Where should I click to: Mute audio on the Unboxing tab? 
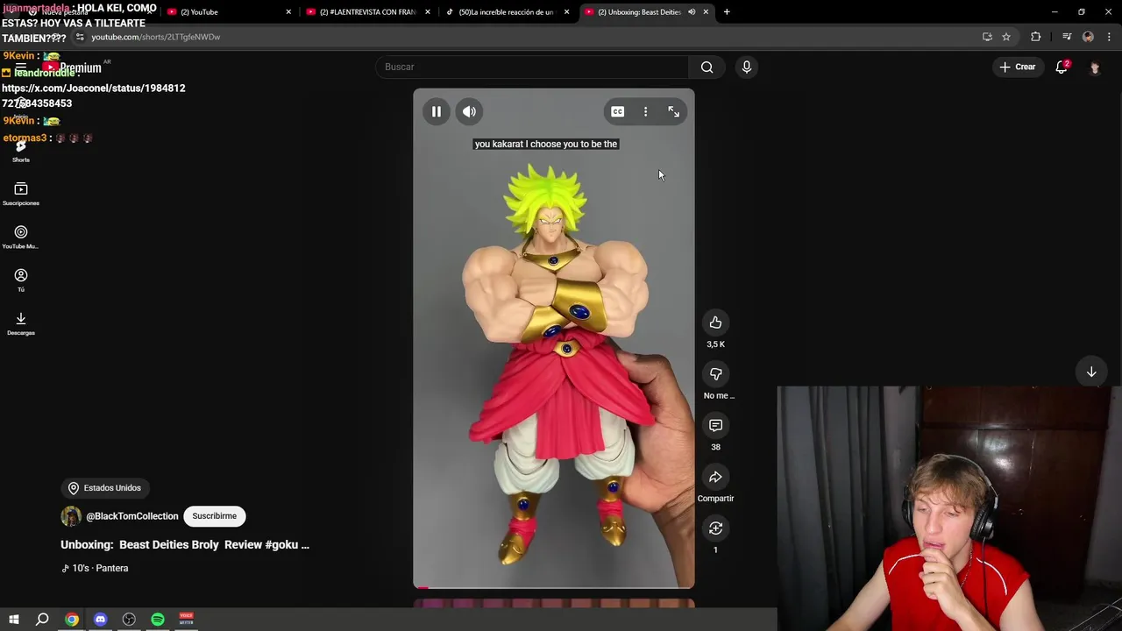point(692,12)
